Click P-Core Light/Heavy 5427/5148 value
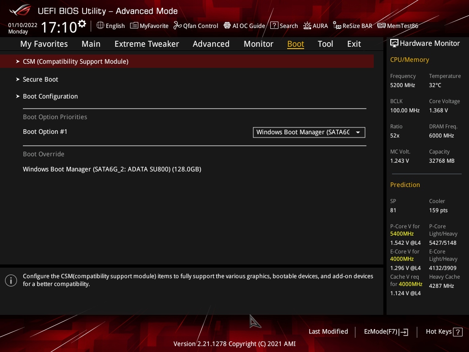The width and height of the screenshot is (469, 352). coord(443,243)
